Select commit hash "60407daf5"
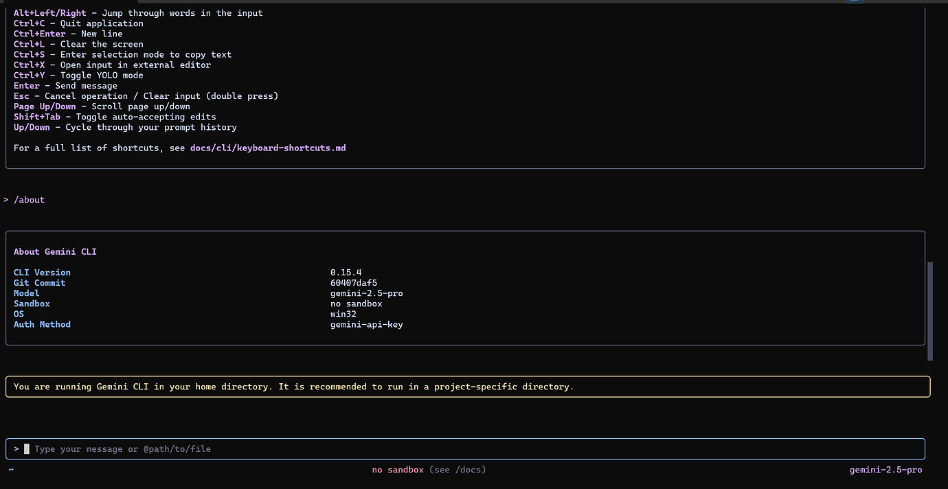This screenshot has width=948, height=489. point(354,283)
